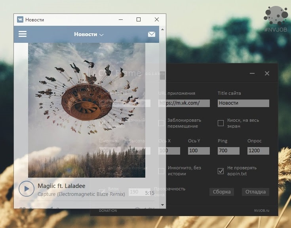Click the Title сайта input field
The height and width of the screenshot is (228, 291).
pyautogui.click(x=243, y=103)
